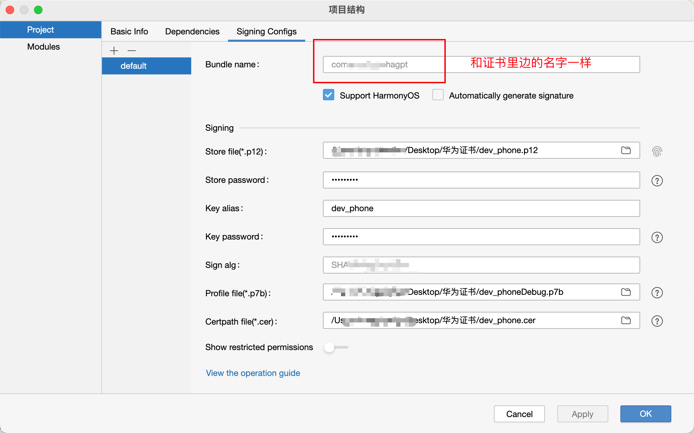Click into Key password field

481,237
